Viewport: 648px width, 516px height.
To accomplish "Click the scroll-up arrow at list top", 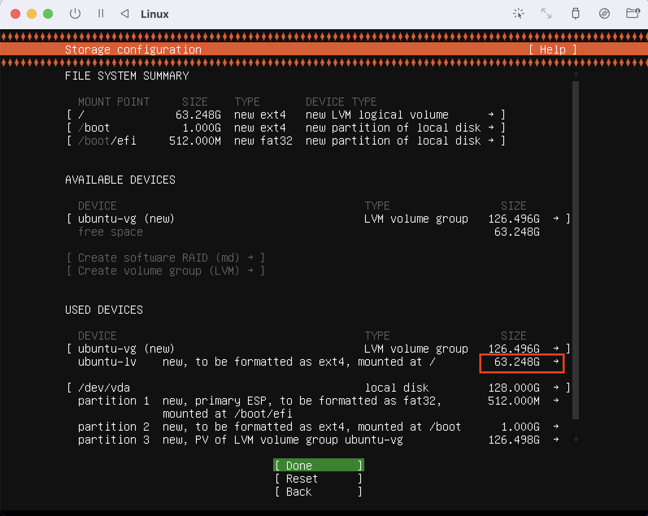I will tap(576, 75).
